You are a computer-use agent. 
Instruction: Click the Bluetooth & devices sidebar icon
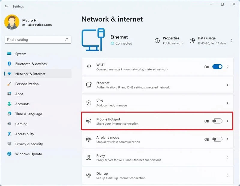[9, 64]
